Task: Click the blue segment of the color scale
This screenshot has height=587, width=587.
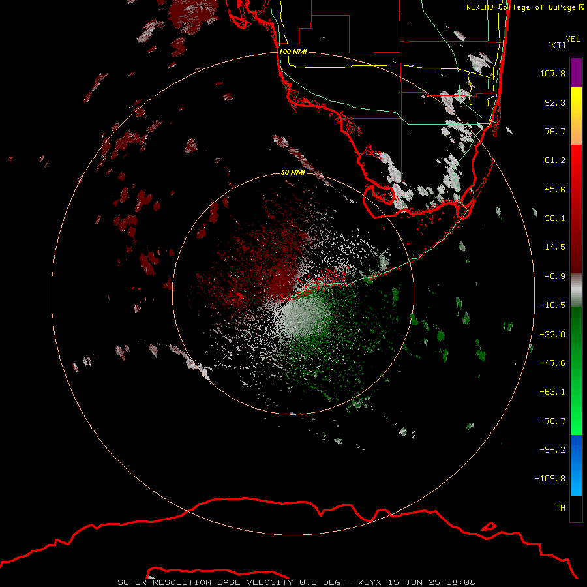Action: tap(576, 465)
